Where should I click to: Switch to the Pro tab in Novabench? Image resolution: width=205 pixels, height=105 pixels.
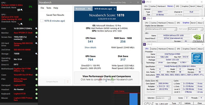89,9
